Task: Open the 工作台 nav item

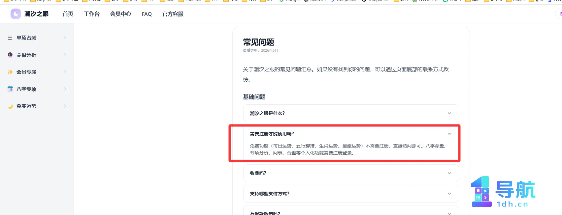Action: click(92, 14)
